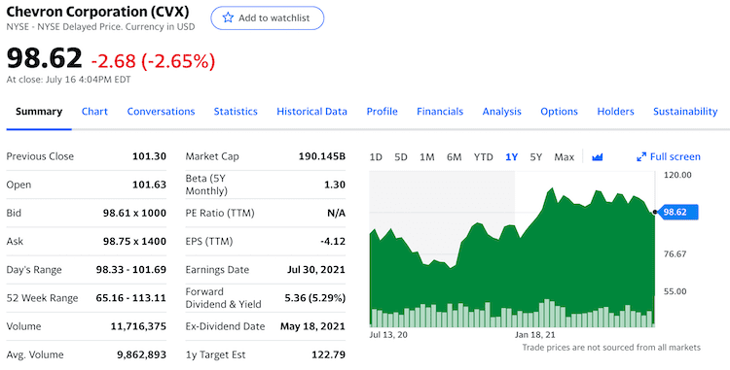
Task: Switch chart range to 5Y
Action: [536, 157]
